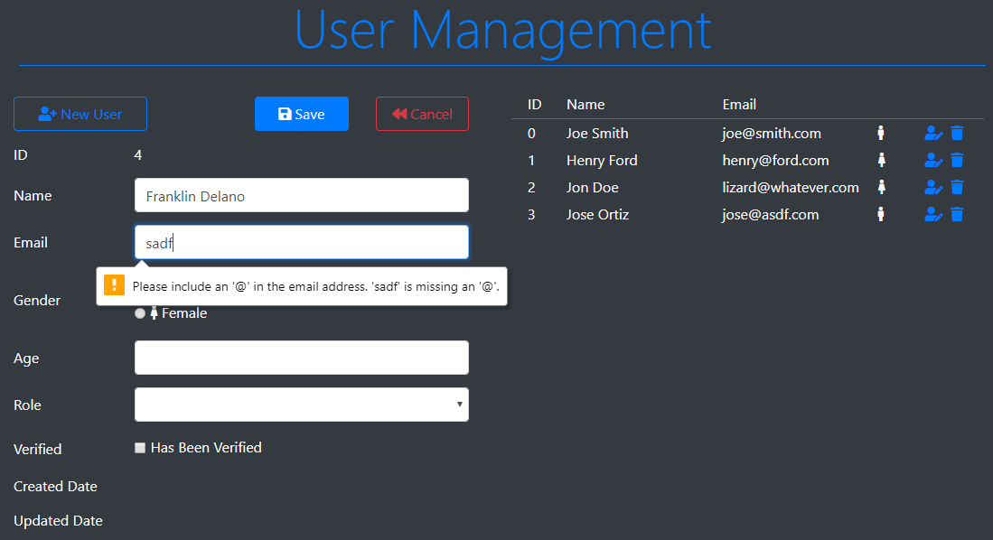Click the Age input field
Image resolution: width=993 pixels, height=540 pixels.
click(x=301, y=358)
